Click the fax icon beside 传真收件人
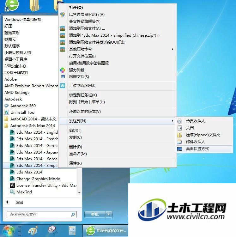Image resolution: width=236 pixels, height=237 pixels. [179, 121]
